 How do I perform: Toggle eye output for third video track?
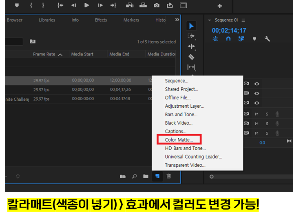coord(257,103)
